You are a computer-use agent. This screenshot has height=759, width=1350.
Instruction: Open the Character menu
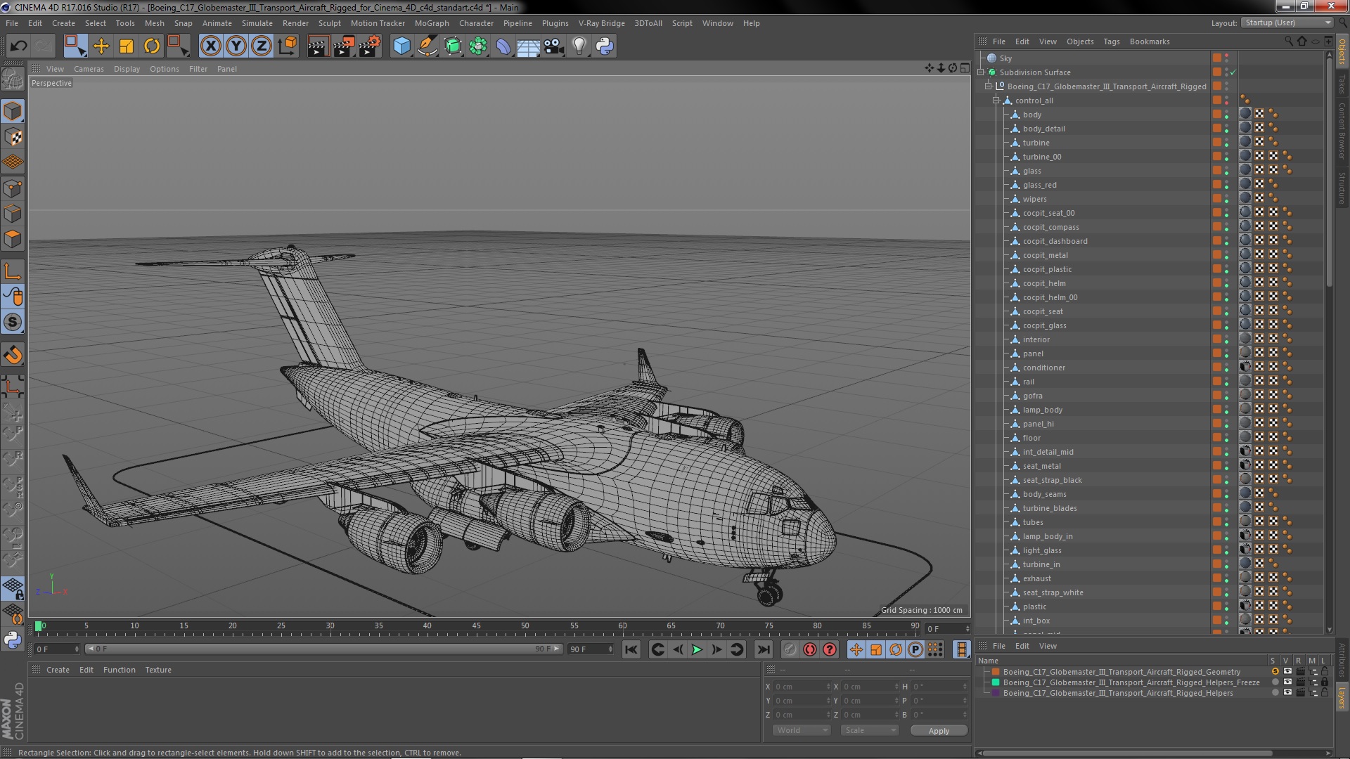[x=476, y=23]
